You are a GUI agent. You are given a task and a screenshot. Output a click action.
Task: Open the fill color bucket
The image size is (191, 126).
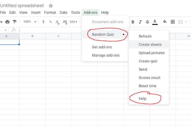165,22
